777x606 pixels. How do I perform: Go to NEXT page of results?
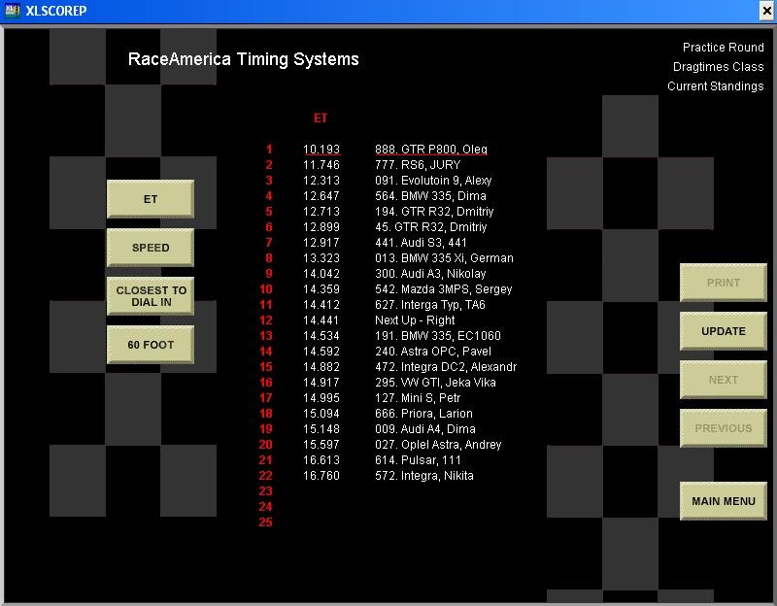(x=724, y=380)
